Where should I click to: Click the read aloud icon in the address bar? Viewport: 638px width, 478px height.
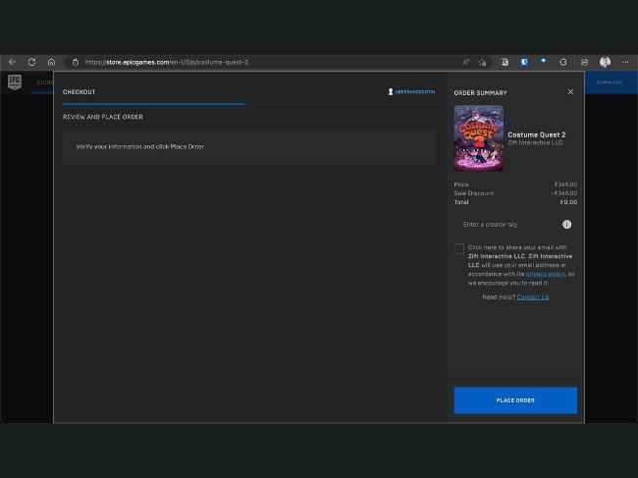coord(466,62)
